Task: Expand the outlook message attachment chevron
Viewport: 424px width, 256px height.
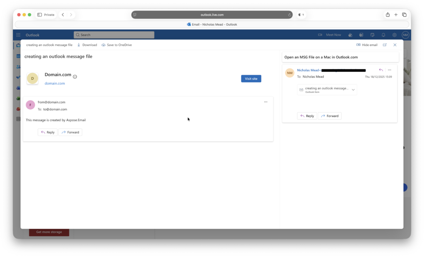Action: click(x=353, y=89)
